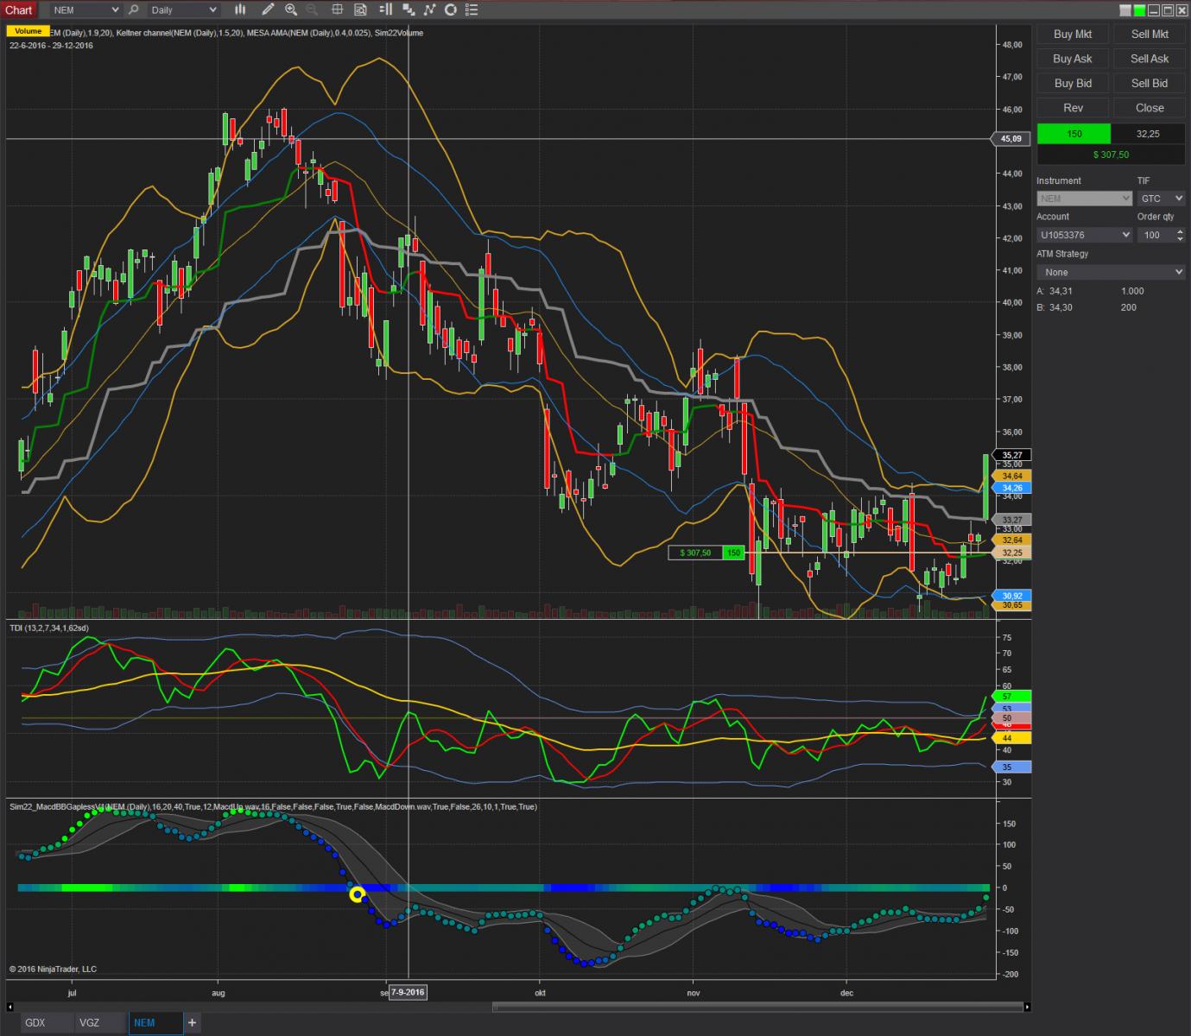Expand the NEM instrument dropdown in toolbar
The image size is (1191, 1036).
pos(84,10)
